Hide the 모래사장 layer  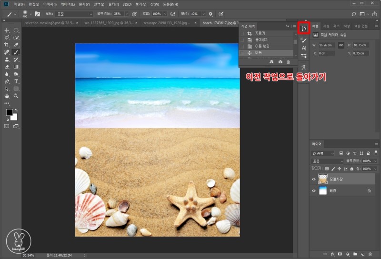click(x=313, y=179)
